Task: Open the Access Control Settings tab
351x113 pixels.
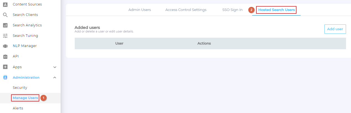Action: click(186, 10)
